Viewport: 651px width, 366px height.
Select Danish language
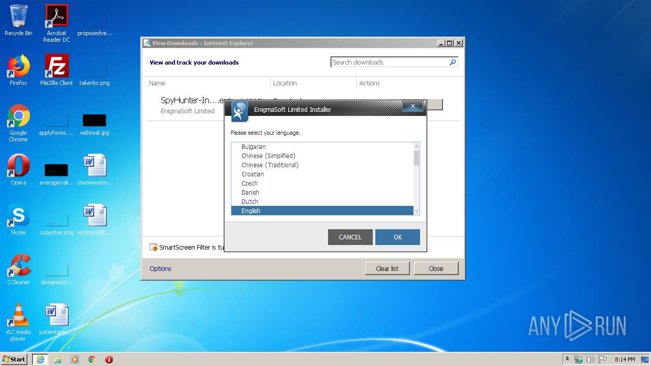(x=322, y=192)
